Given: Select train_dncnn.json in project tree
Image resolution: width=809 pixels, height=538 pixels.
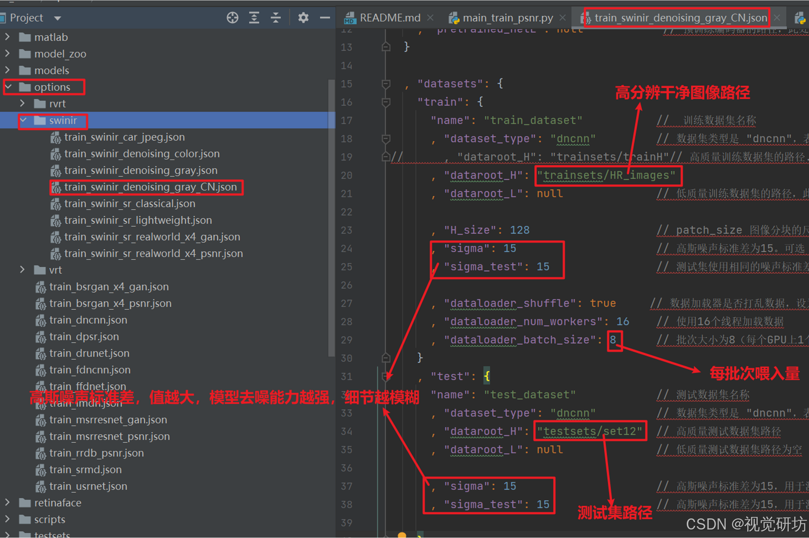Looking at the screenshot, I should [88, 320].
